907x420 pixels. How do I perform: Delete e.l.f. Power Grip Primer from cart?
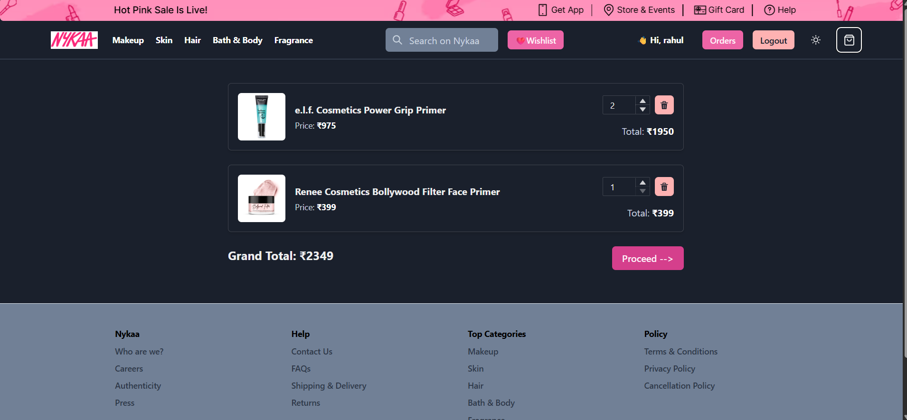[664, 105]
